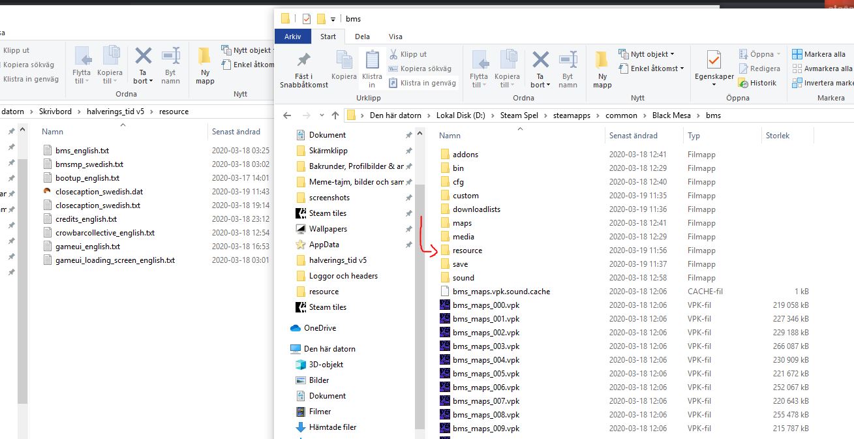Sort by Typ column
This screenshot has height=439, width=854.
[x=694, y=136]
